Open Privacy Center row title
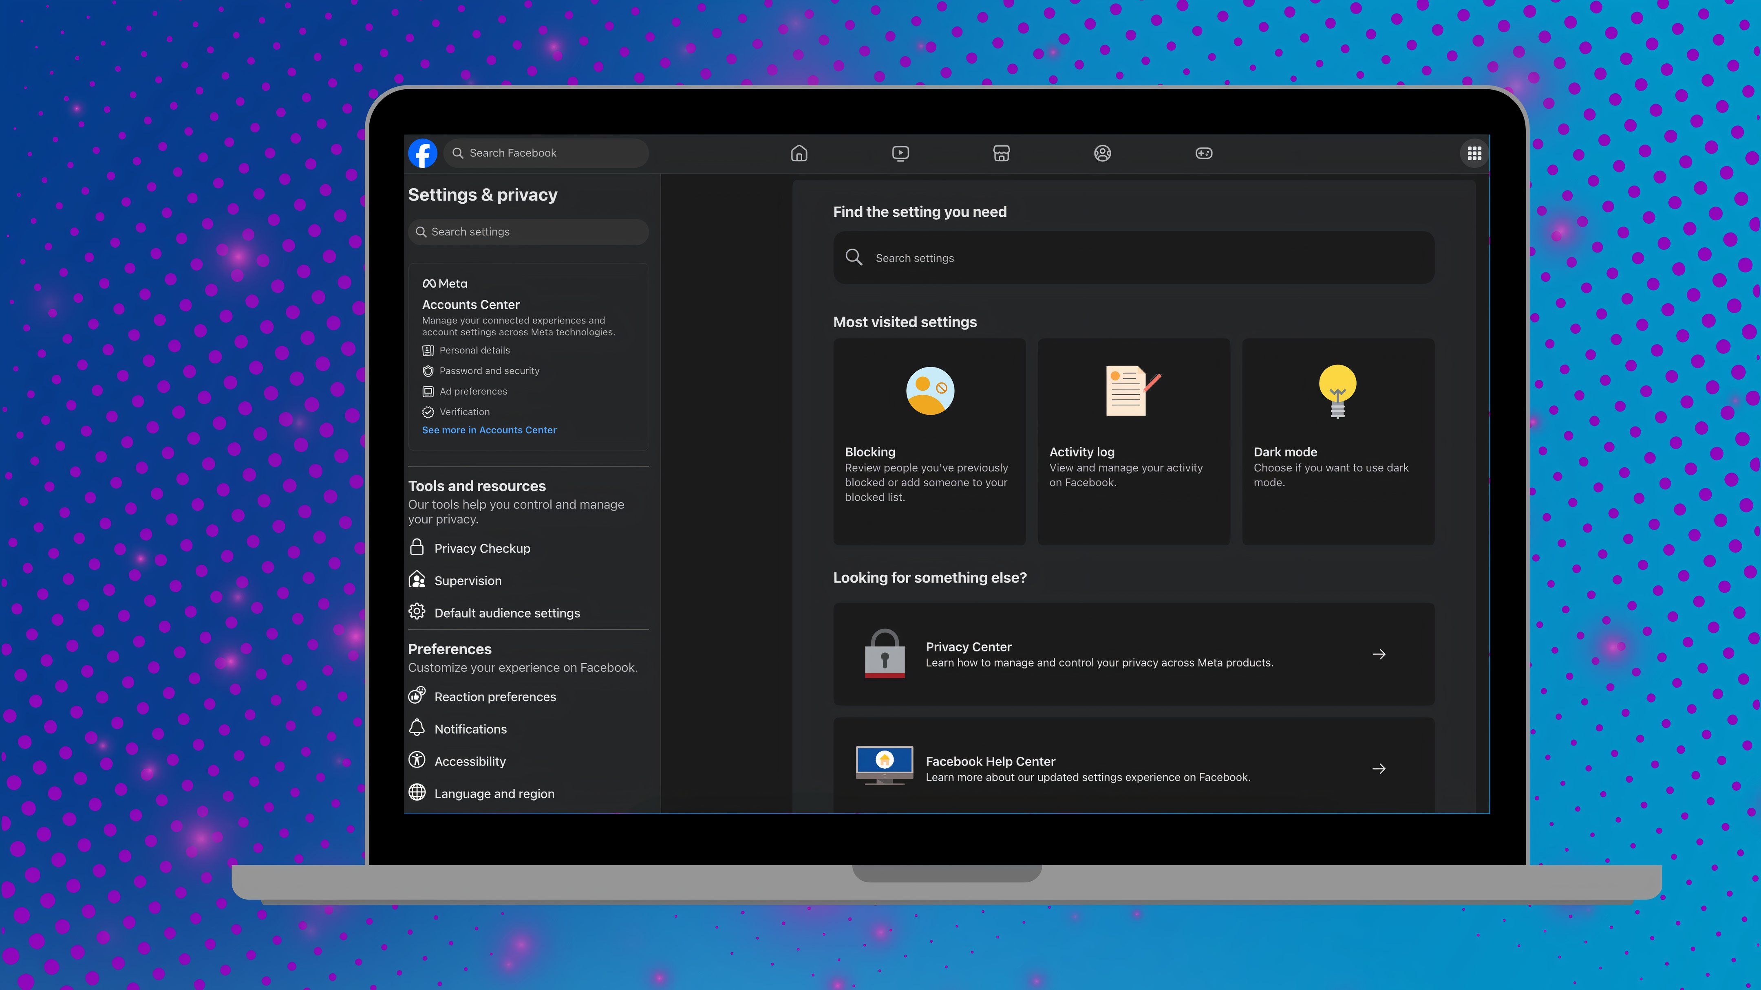 point(968,646)
